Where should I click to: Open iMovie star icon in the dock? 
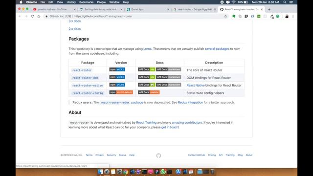click(138, 172)
